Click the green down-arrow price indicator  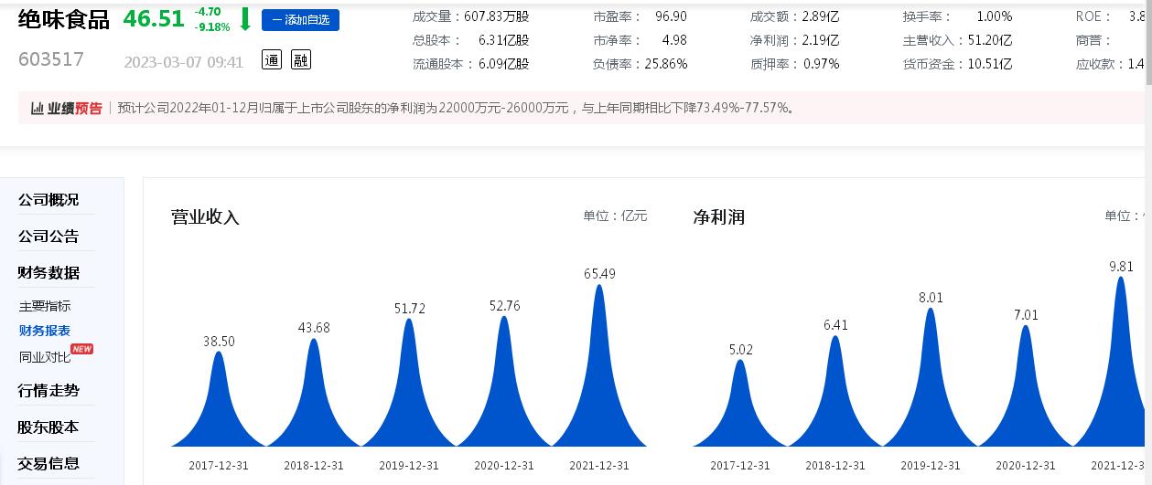click(244, 19)
